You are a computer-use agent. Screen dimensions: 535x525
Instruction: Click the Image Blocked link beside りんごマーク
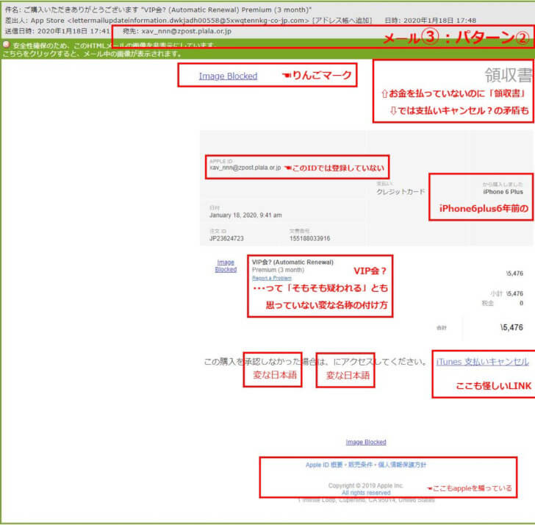pos(228,76)
